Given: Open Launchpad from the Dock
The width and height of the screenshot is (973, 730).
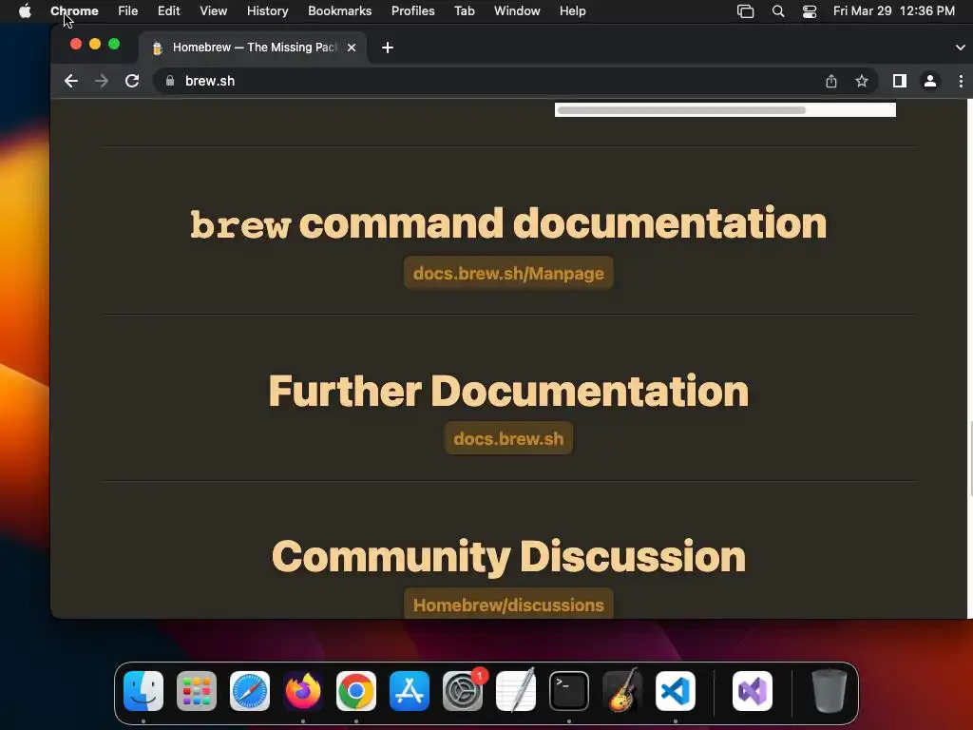Looking at the screenshot, I should tap(197, 691).
